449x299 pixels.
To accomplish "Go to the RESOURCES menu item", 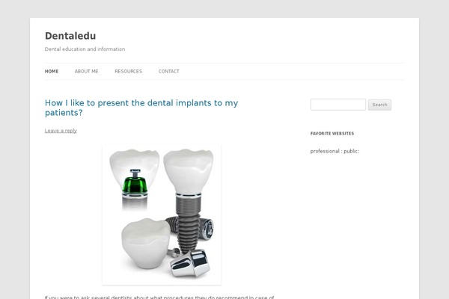I will pos(128,71).
